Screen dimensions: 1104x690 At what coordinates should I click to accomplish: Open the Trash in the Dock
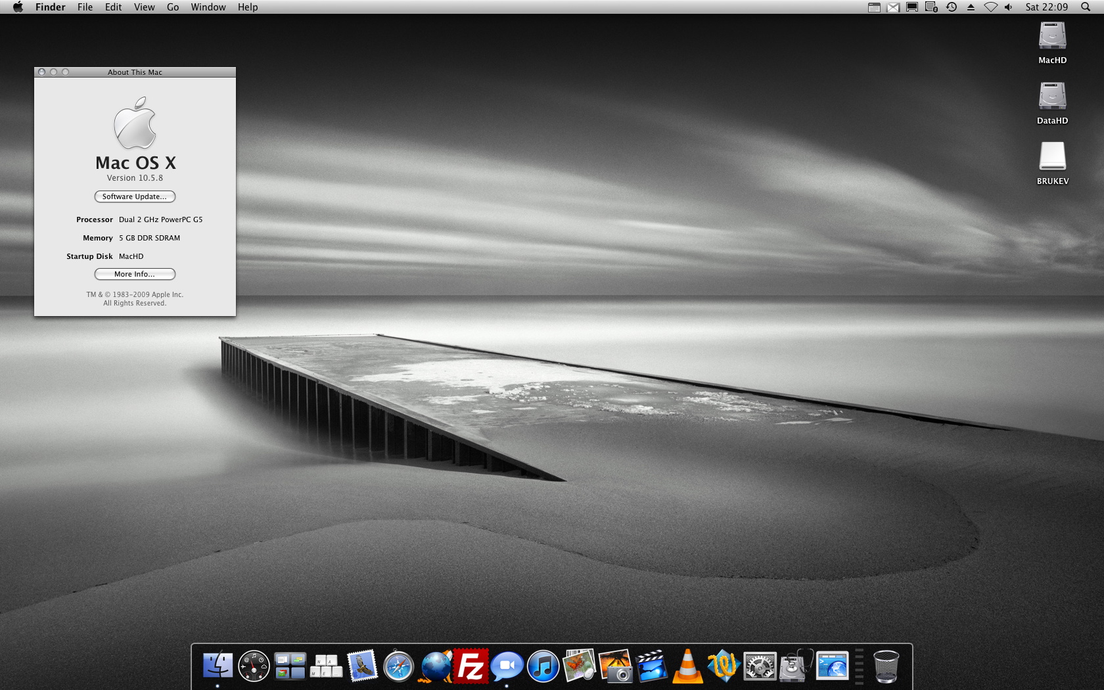tap(886, 666)
